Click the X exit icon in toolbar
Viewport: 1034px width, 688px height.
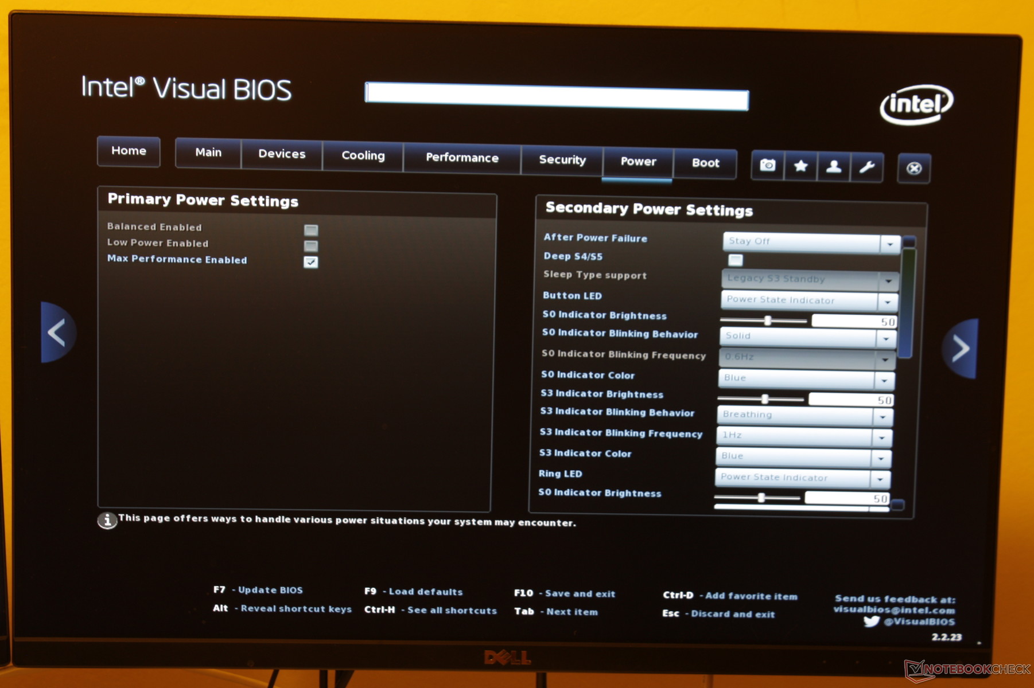pyautogui.click(x=914, y=169)
